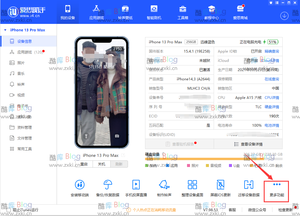Image resolution: width=300 pixels, height=216 pixels.
Task: Open 迁移设备数据 transfer icon
Action: pyautogui.click(x=248, y=185)
